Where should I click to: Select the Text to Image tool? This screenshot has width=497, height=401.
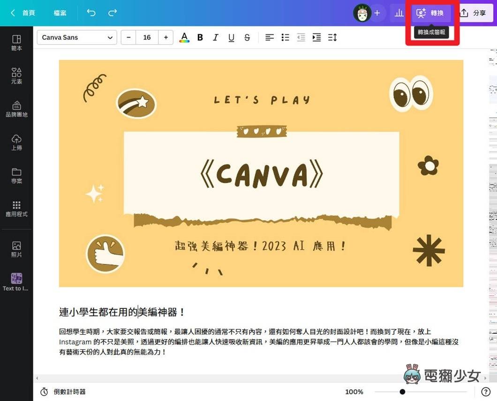[x=16, y=281]
